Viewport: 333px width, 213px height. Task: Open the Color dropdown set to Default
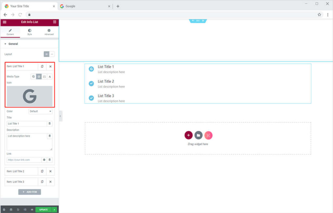click(41, 111)
